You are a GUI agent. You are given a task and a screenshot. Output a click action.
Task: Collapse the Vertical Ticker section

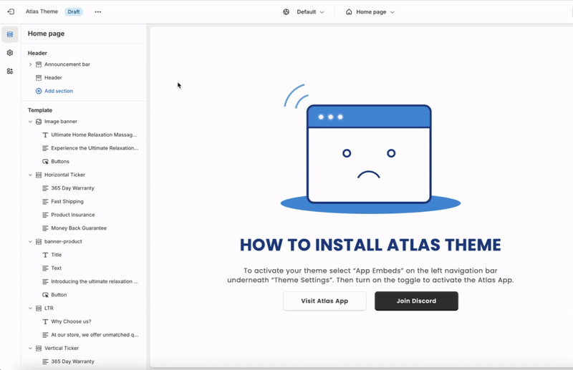(30, 348)
